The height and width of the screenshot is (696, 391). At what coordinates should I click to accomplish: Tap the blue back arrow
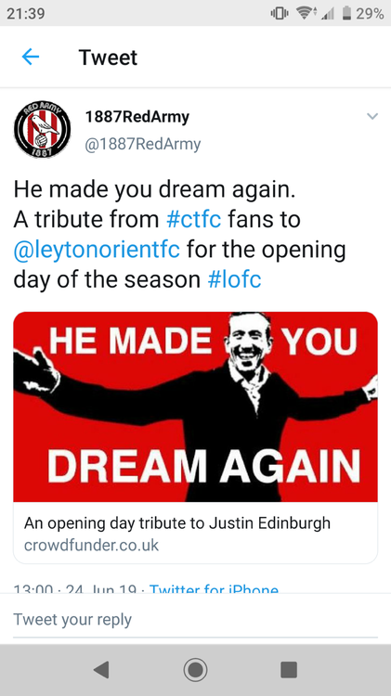tap(31, 57)
